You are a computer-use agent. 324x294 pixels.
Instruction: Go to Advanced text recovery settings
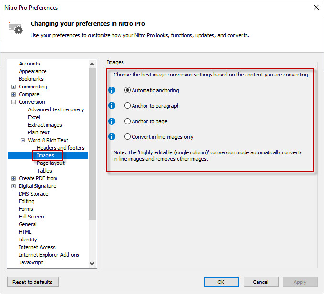tap(56, 109)
